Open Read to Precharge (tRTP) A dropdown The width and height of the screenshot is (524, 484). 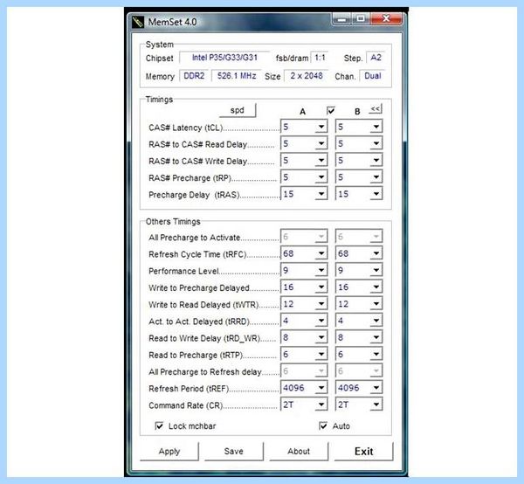[x=304, y=354]
